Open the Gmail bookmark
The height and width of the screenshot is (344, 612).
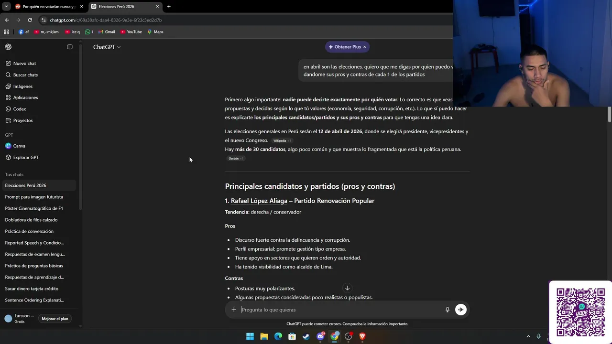pyautogui.click(x=107, y=32)
